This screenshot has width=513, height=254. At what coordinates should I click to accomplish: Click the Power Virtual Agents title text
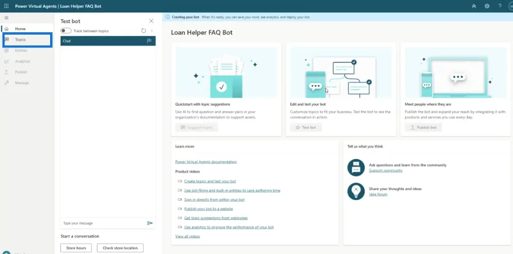tap(36, 6)
